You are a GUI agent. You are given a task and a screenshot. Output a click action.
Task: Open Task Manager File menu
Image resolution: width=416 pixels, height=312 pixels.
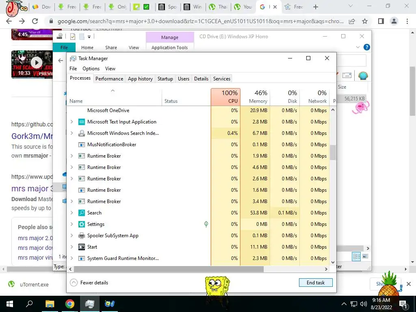(73, 69)
